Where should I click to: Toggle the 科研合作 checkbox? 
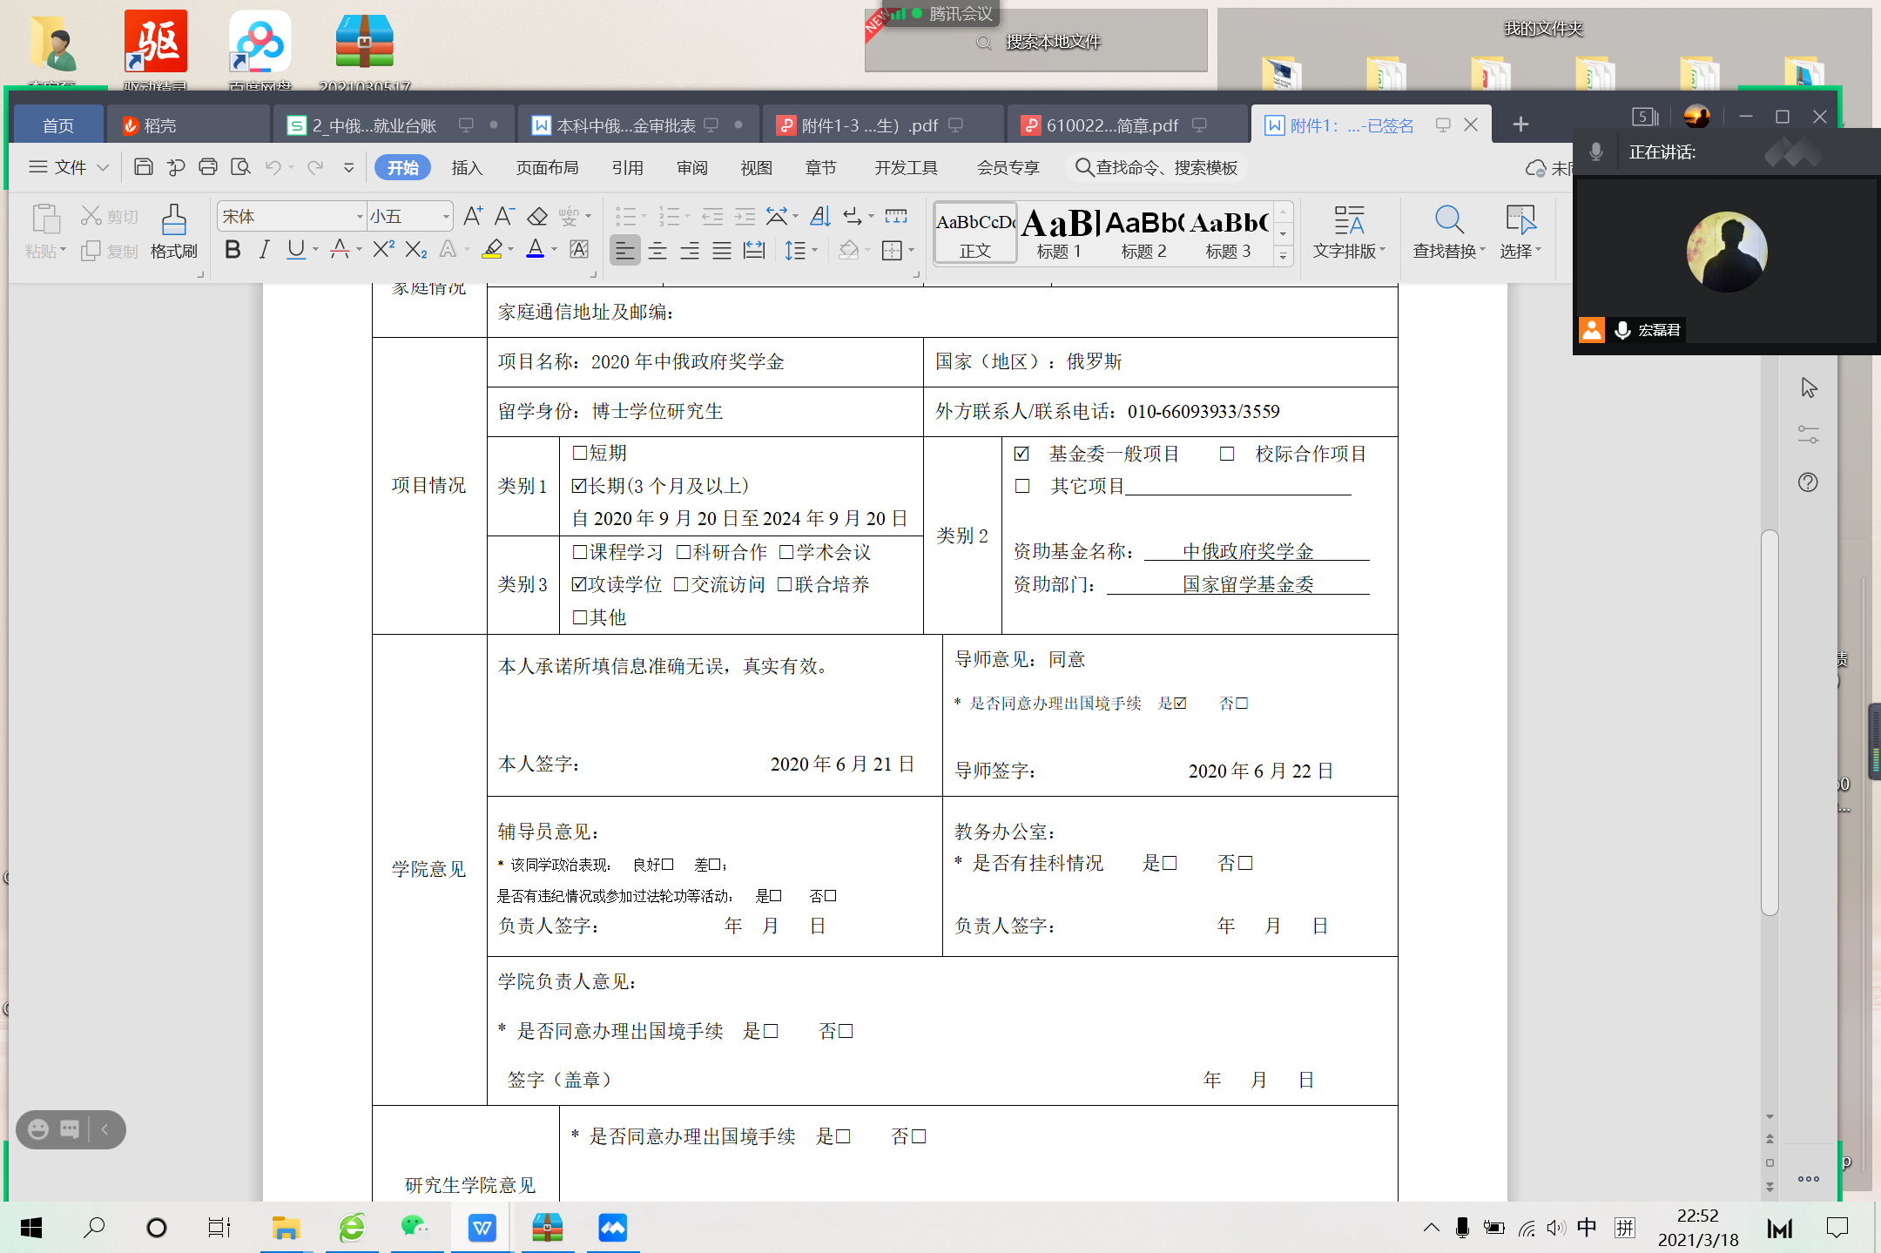pyautogui.click(x=684, y=552)
